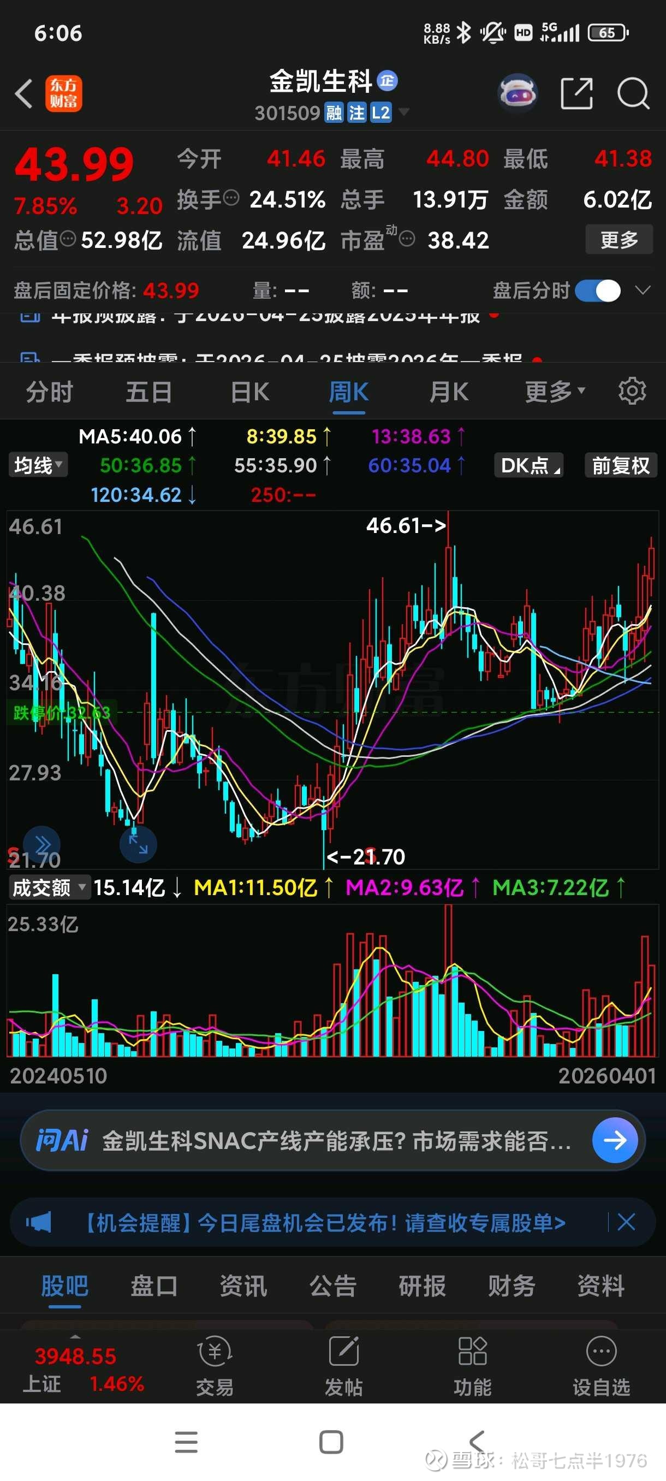This screenshot has width=666, height=1481.
Task: Open the 公告 tab
Action: (x=332, y=1286)
